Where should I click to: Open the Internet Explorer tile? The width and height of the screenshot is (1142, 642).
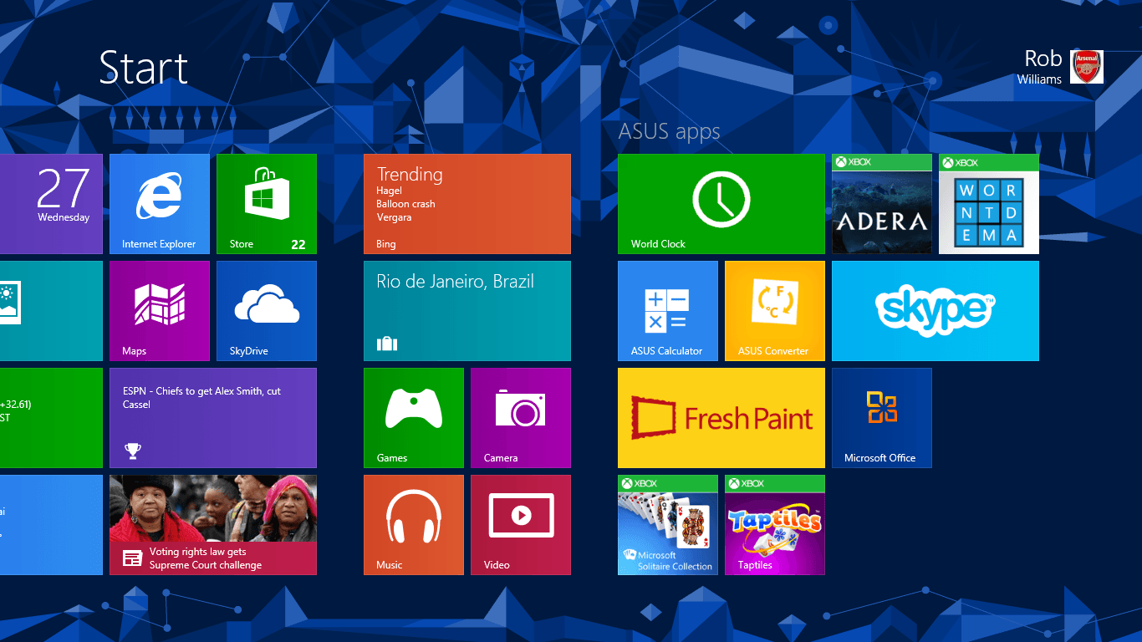(160, 203)
